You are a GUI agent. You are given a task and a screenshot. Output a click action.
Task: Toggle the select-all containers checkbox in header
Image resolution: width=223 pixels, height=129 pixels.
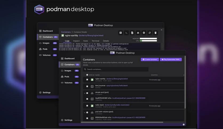[x=87, y=75]
